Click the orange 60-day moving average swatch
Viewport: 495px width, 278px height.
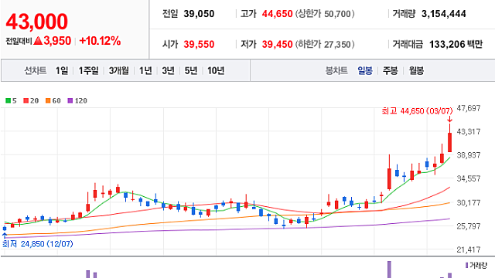pyautogui.click(x=48, y=100)
